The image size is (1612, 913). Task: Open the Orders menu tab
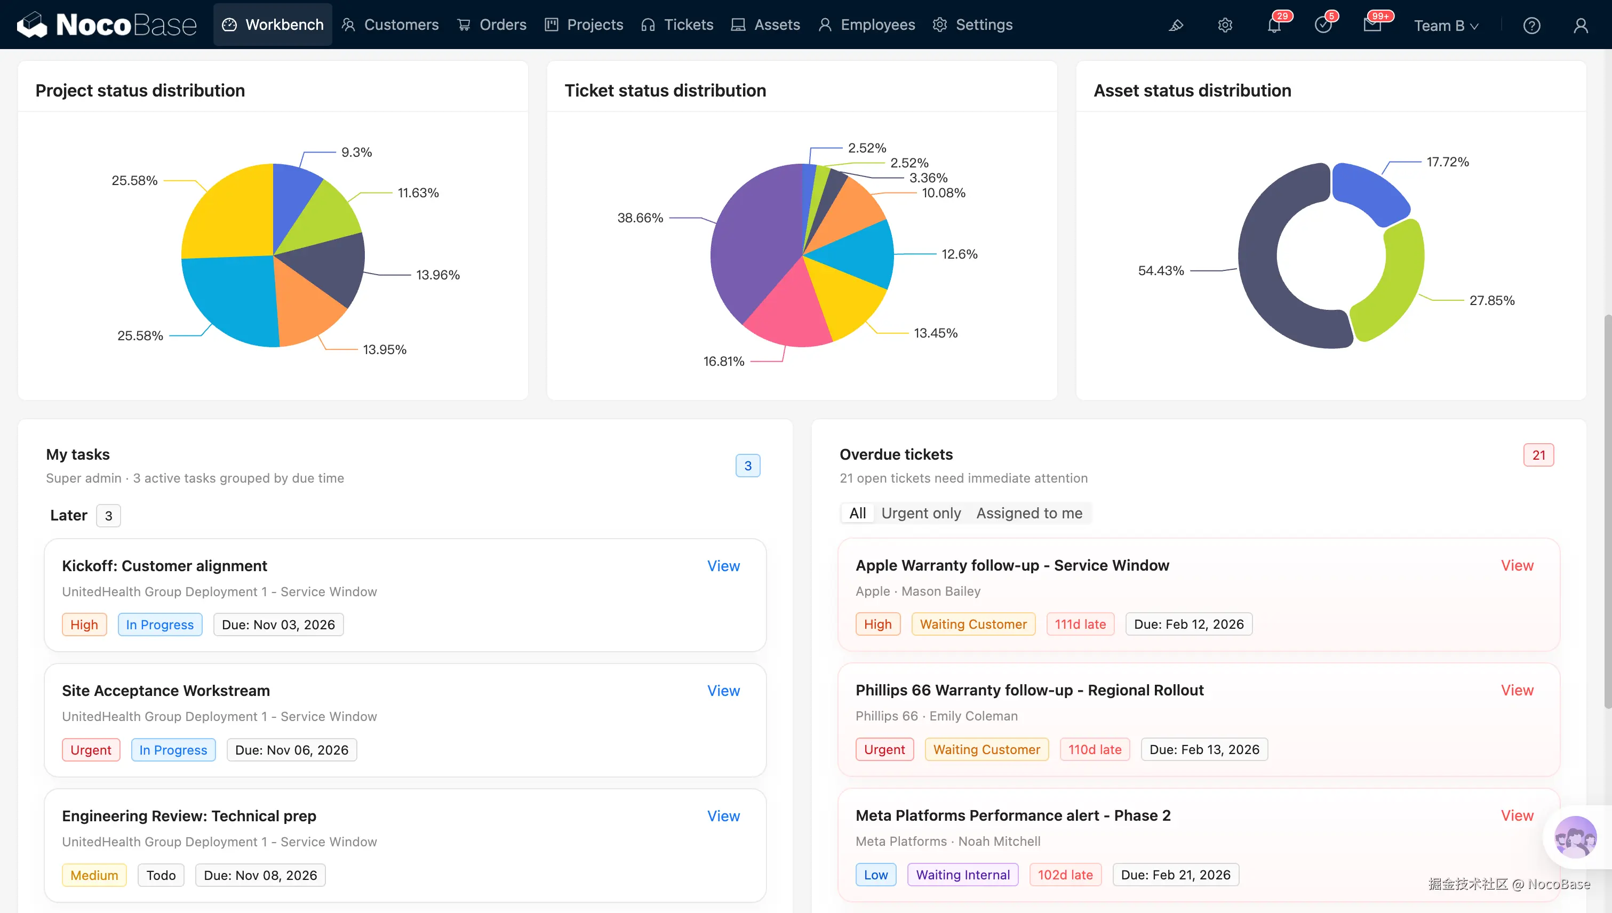492,25
